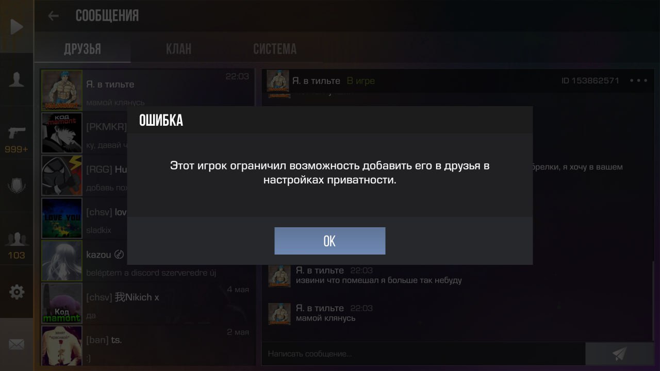Open the envelope messages icon in the sidebar
Viewport: 660px width, 371px height.
16,345
